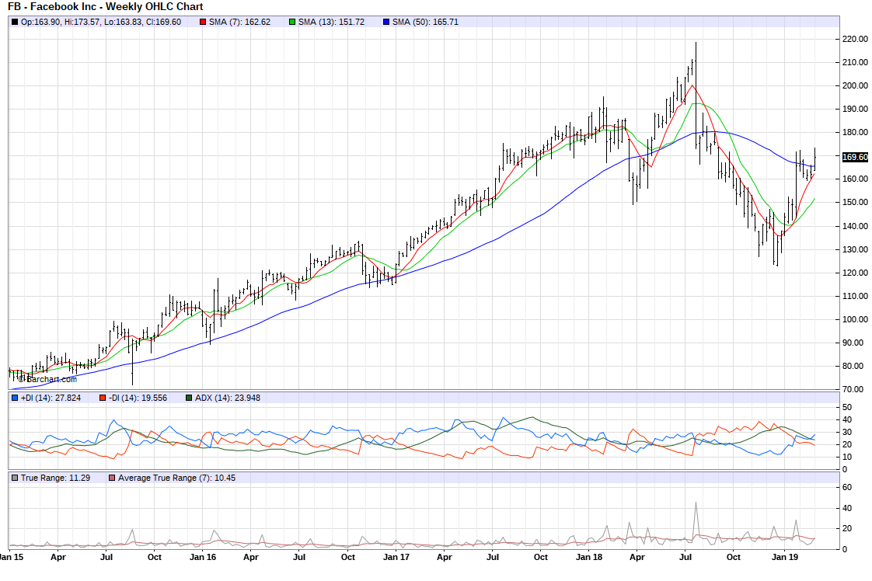This screenshot has height=581, width=872.
Task: Click the 50 label on DI axis
Action: click(847, 408)
